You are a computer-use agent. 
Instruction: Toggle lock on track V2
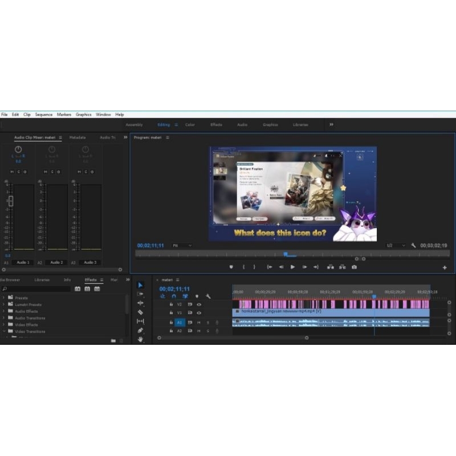[x=172, y=304]
